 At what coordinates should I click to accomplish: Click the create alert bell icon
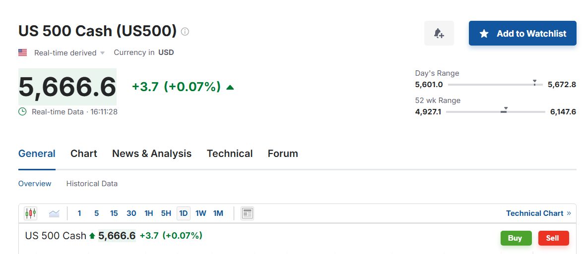[439, 34]
